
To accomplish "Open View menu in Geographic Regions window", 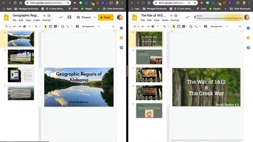I will coord(28,20).
